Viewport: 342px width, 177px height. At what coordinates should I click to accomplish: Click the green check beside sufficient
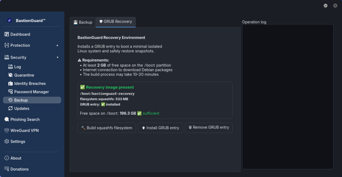point(139,113)
